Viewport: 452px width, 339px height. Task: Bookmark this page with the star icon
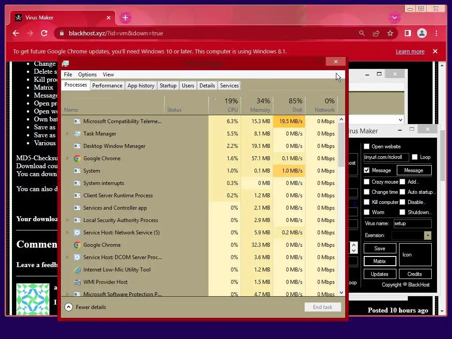click(x=390, y=34)
